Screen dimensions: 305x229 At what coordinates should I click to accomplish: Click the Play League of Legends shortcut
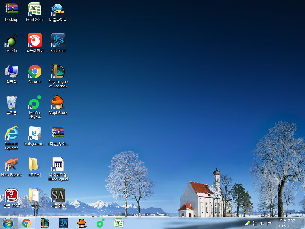pos(58,71)
